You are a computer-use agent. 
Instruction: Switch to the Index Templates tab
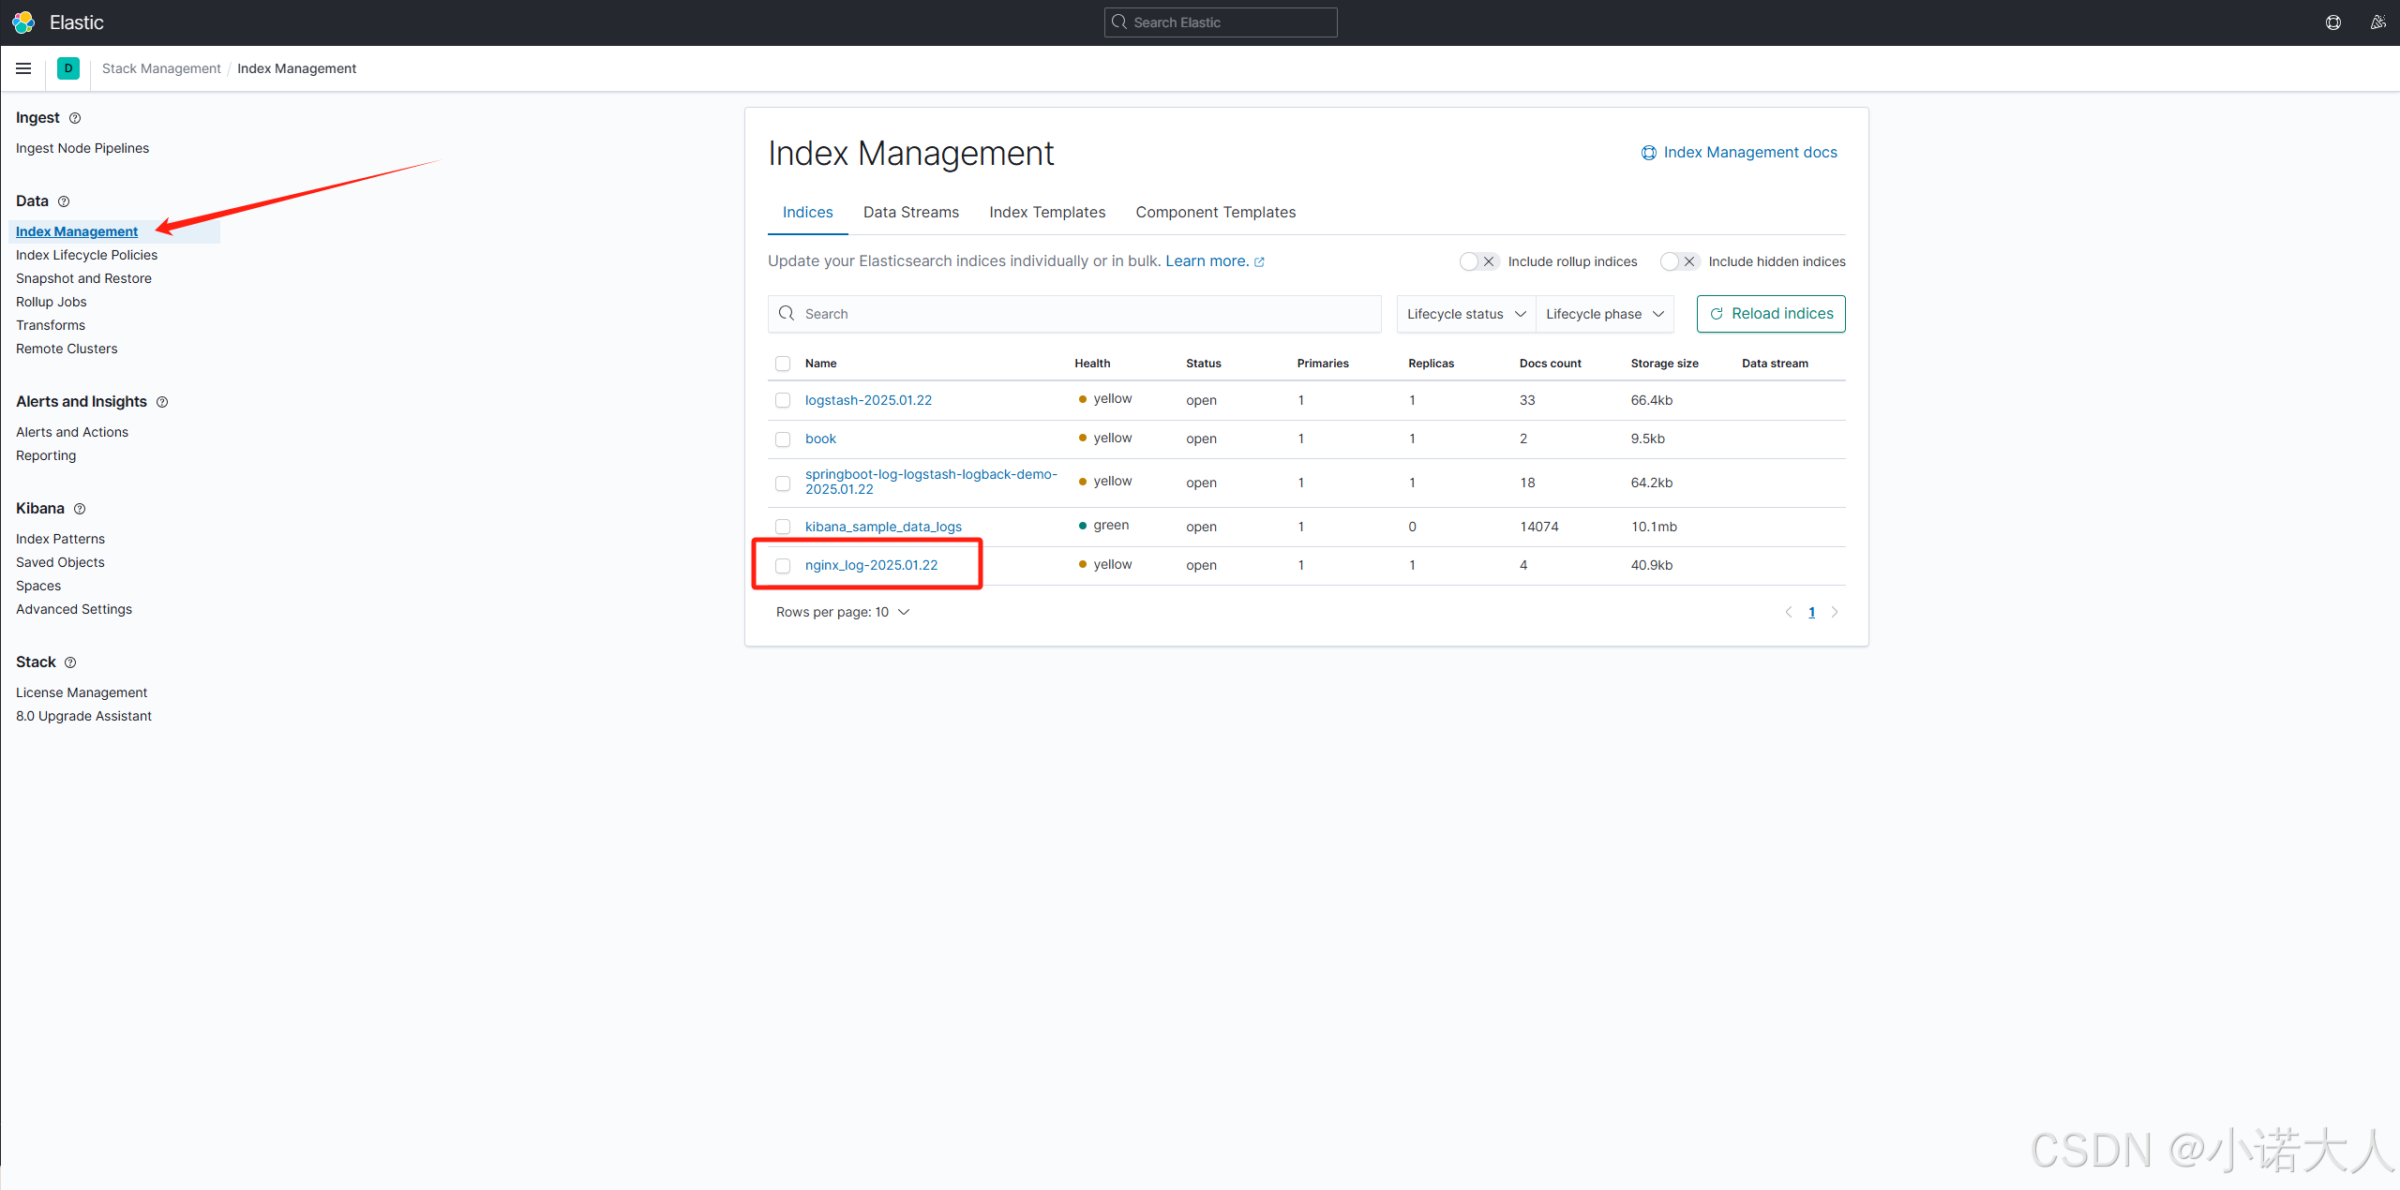click(1047, 213)
